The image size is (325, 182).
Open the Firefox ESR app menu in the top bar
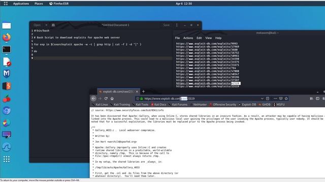click(x=59, y=4)
